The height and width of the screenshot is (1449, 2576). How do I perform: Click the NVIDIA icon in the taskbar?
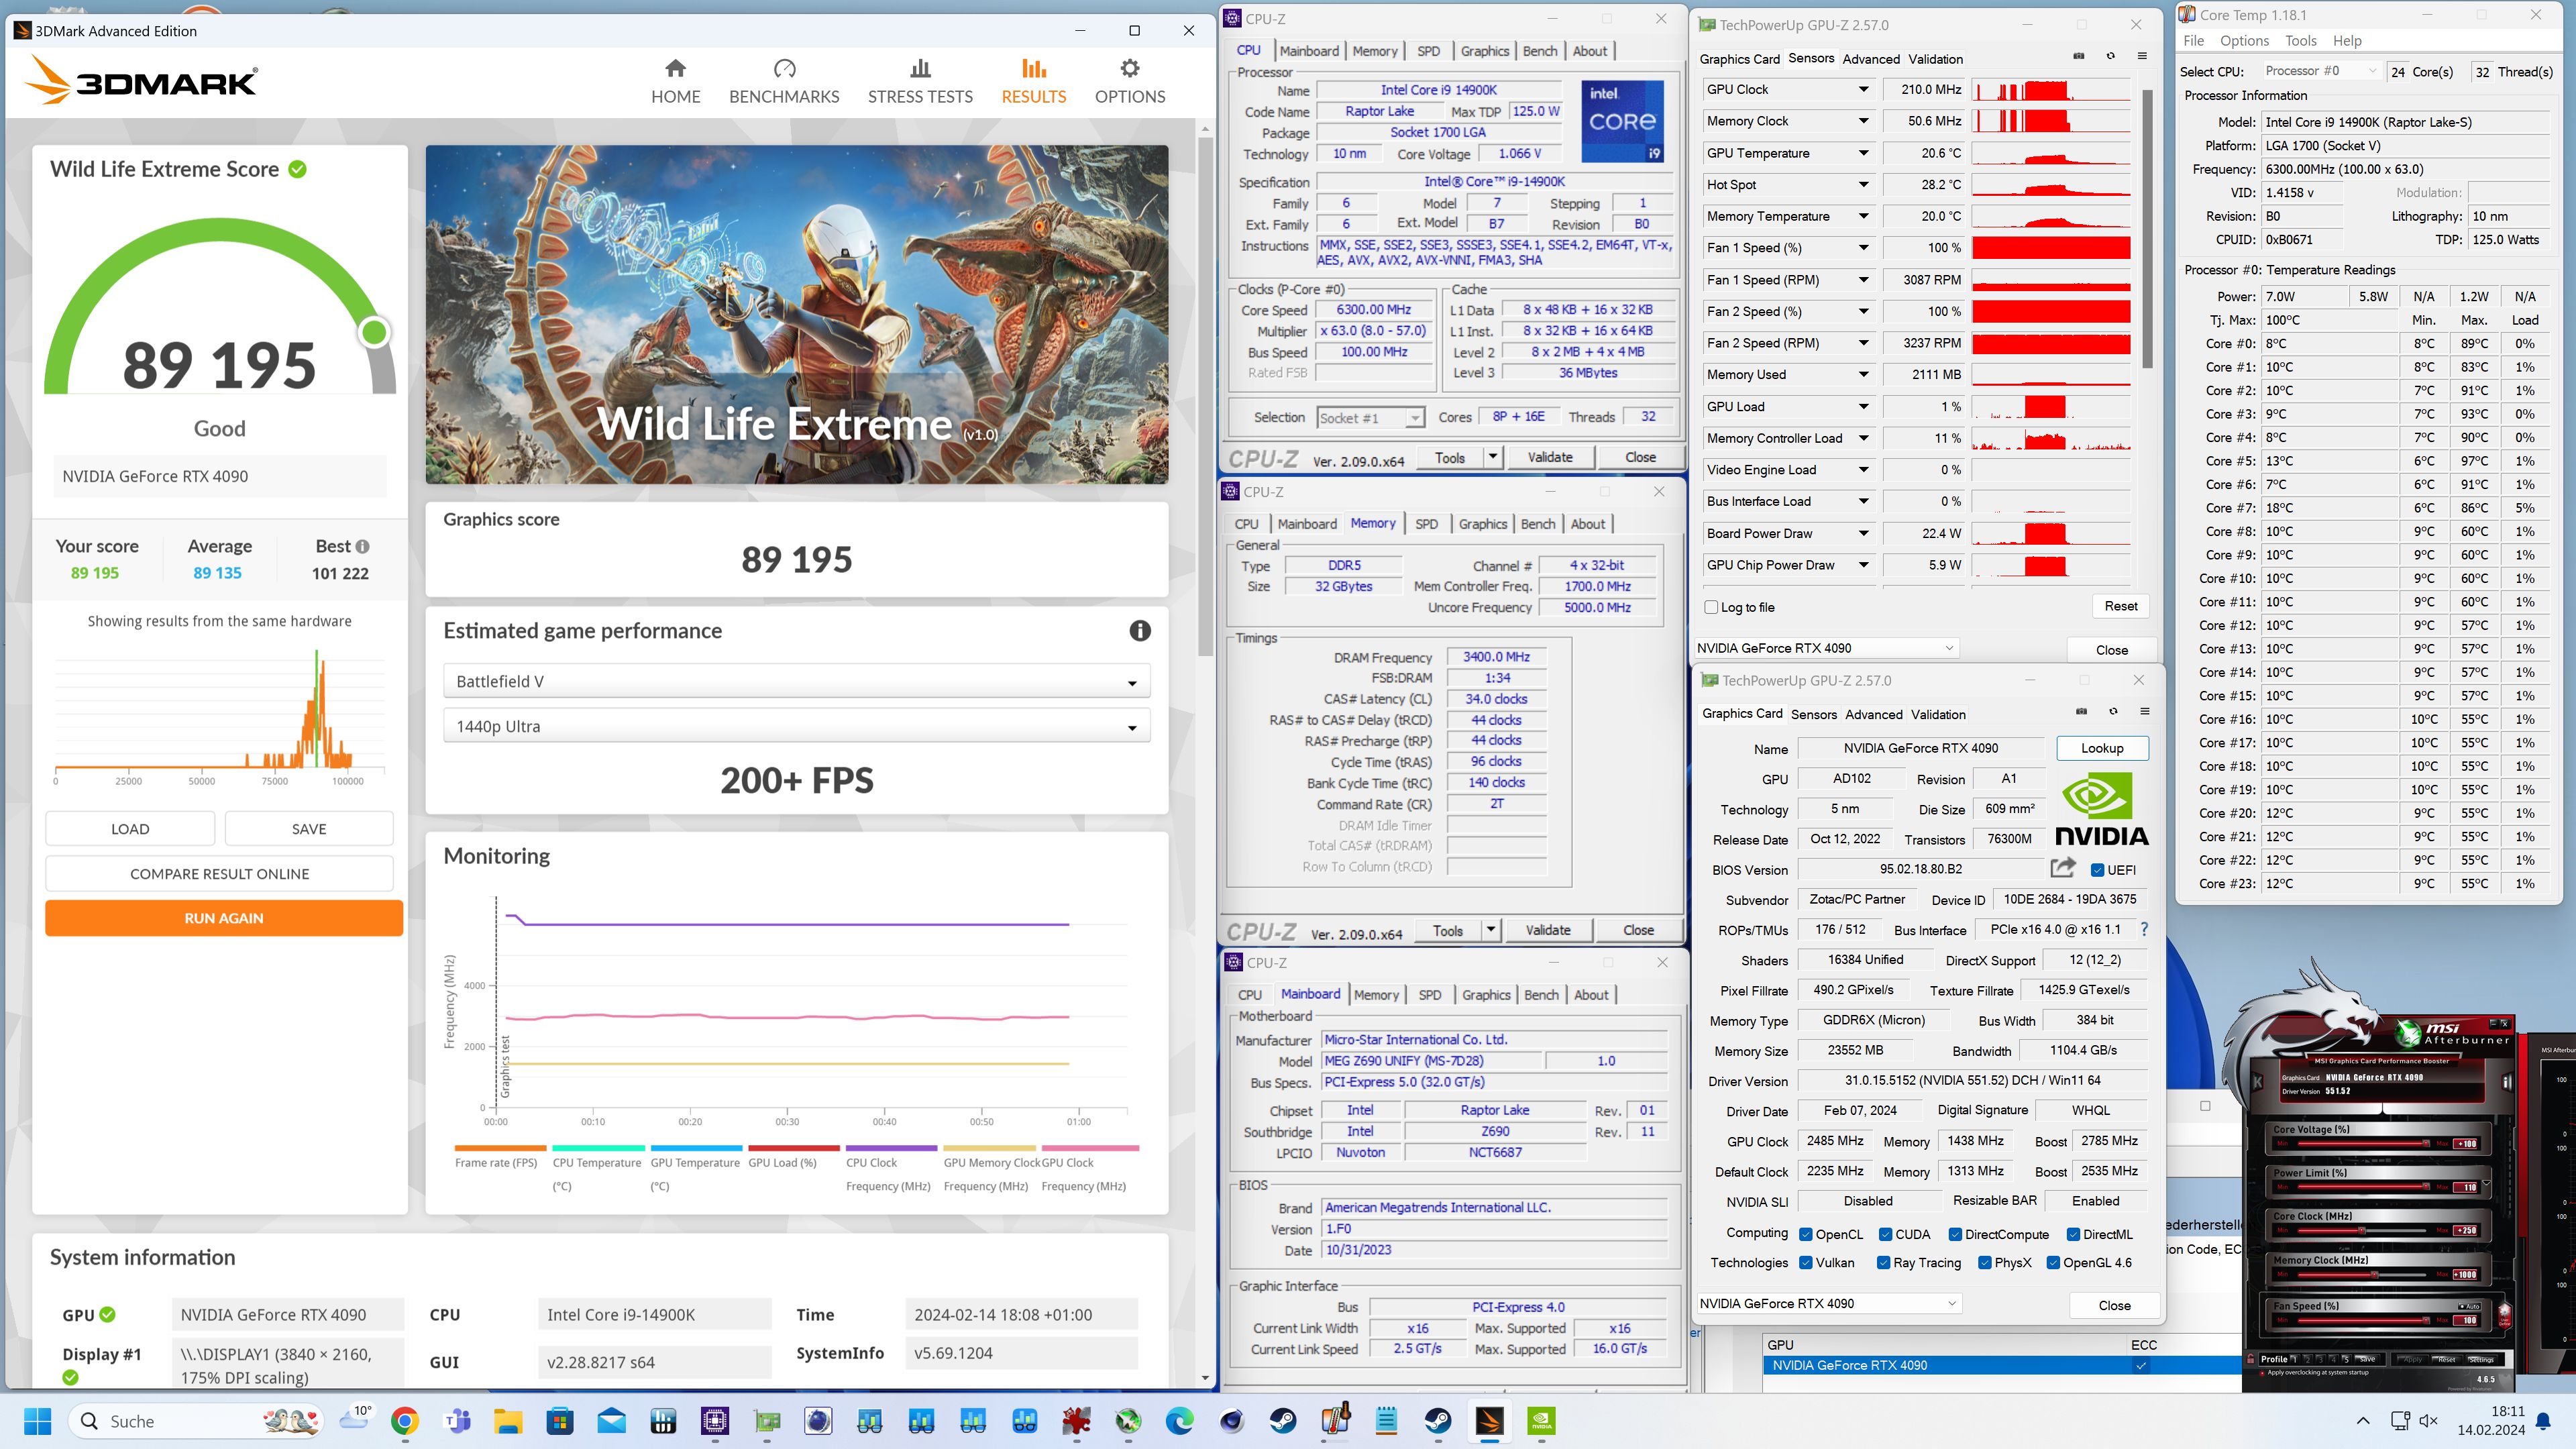[x=1541, y=1421]
